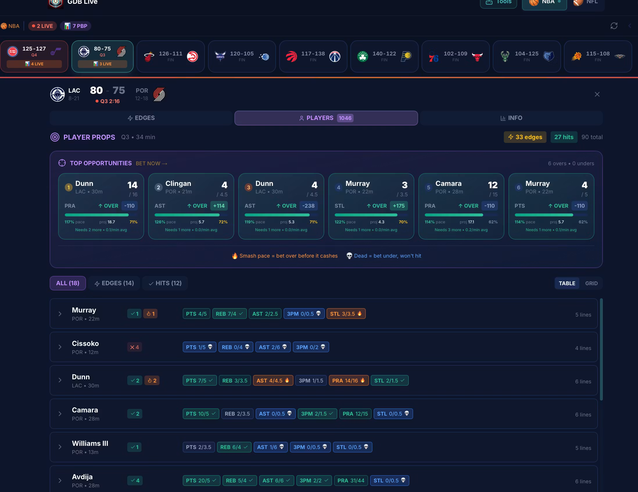The height and width of the screenshot is (492, 638).
Task: Click the fire icon on Murray's STL 3/3.5 chip
Action: 360,313
